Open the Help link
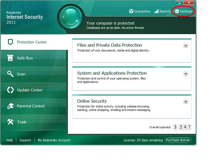The image size is (213, 160). 10,140
